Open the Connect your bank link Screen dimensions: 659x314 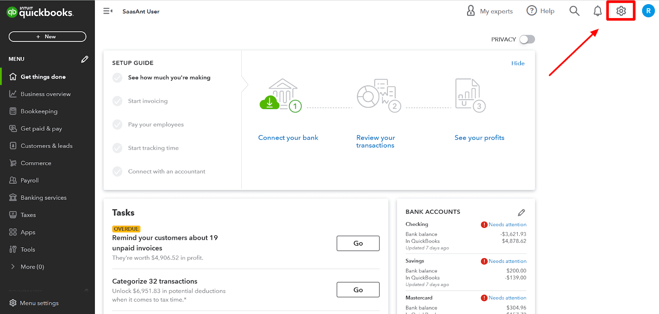288,138
